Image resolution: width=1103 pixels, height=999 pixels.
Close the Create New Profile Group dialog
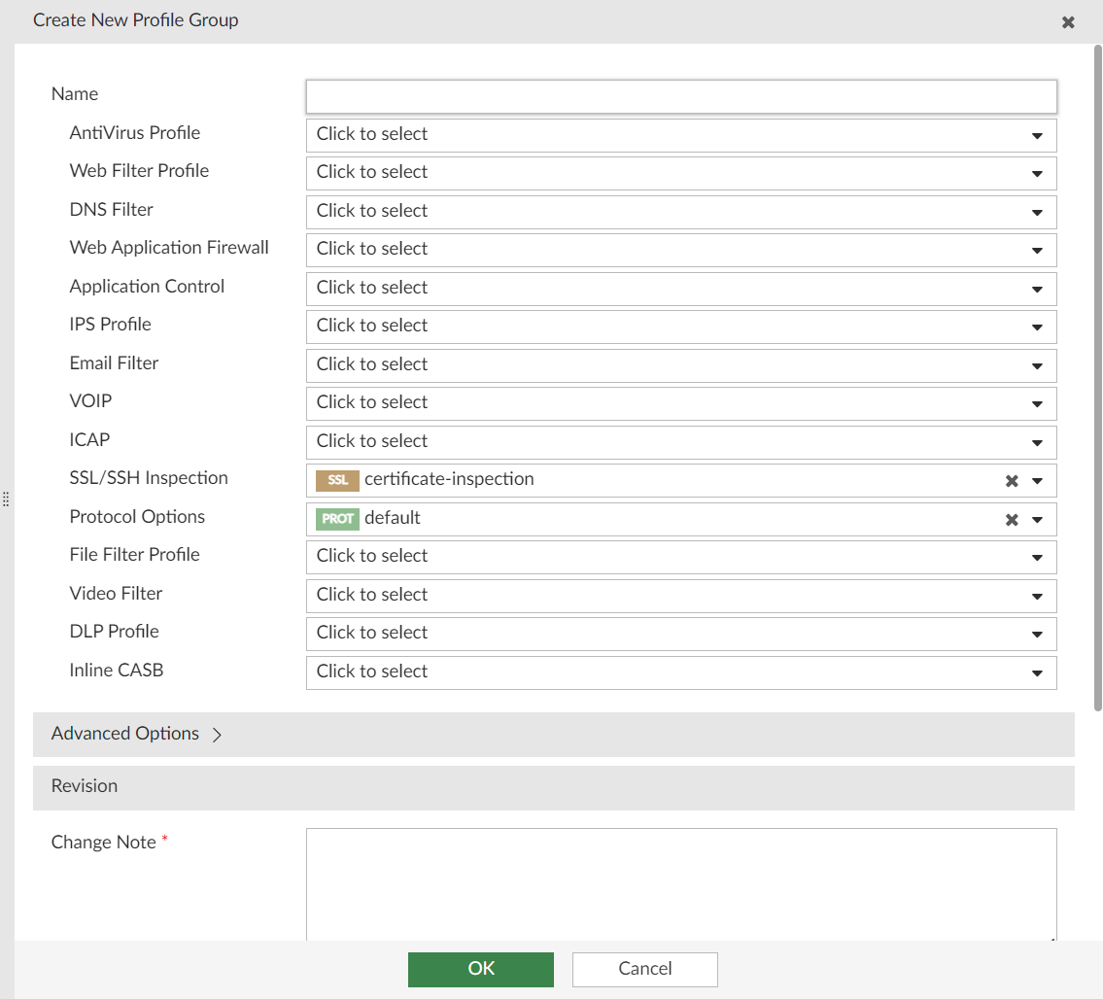coord(1068,21)
